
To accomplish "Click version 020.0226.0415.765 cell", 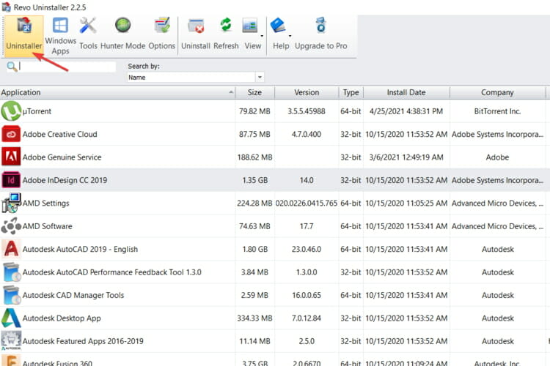I will pyautogui.click(x=307, y=203).
